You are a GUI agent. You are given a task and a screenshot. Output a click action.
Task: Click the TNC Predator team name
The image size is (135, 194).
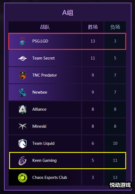[45, 75]
